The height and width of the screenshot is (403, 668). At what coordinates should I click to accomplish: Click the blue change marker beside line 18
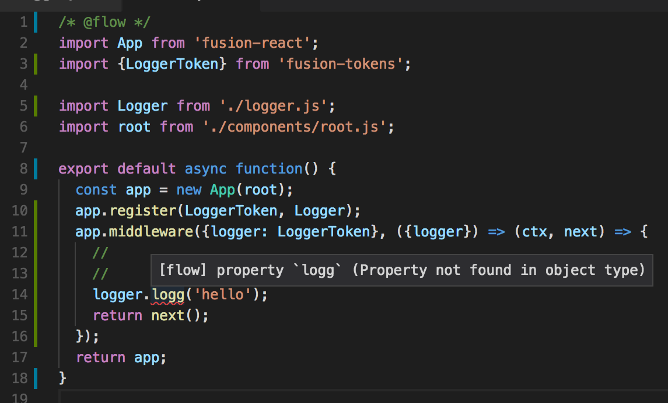pyautogui.click(x=36, y=379)
